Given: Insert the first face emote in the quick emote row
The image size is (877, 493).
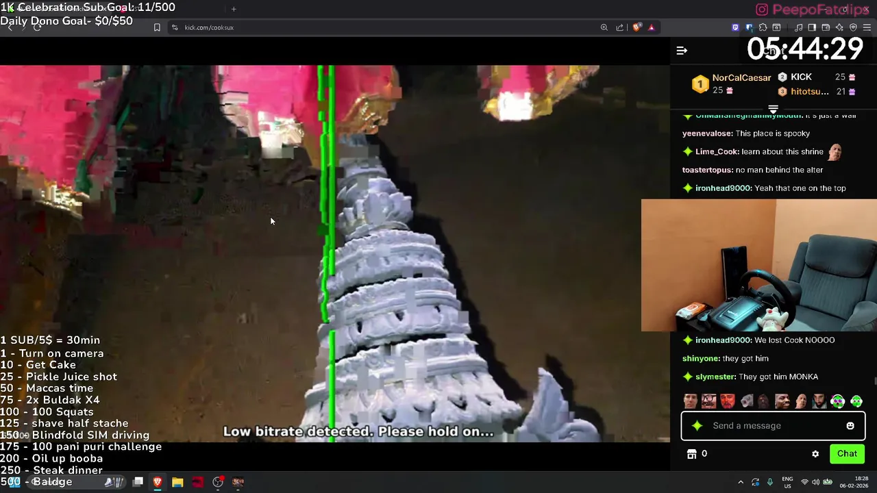Looking at the screenshot, I should (x=691, y=401).
